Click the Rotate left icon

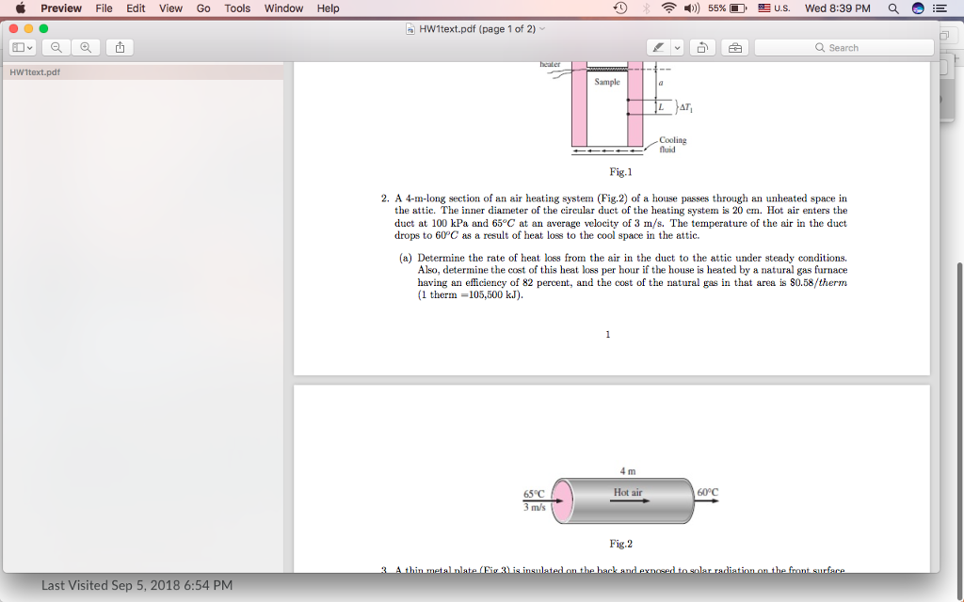click(x=703, y=47)
